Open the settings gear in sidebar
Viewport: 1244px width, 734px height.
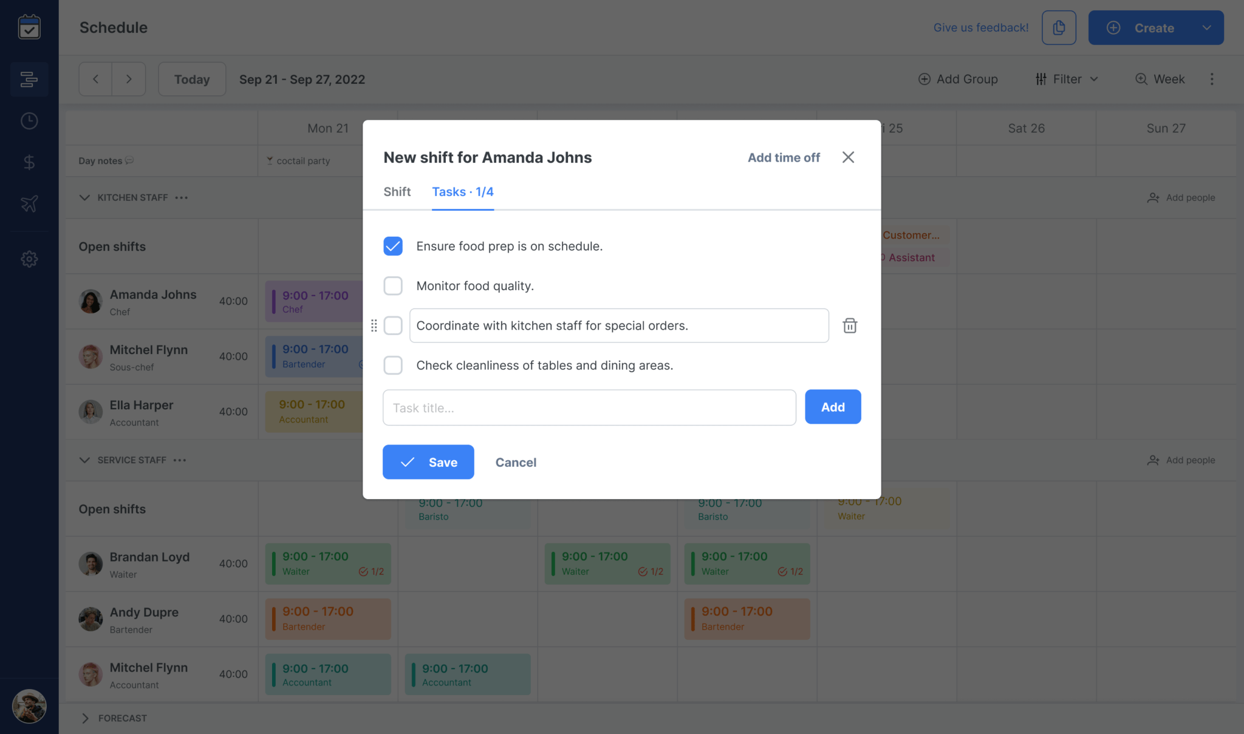[29, 259]
